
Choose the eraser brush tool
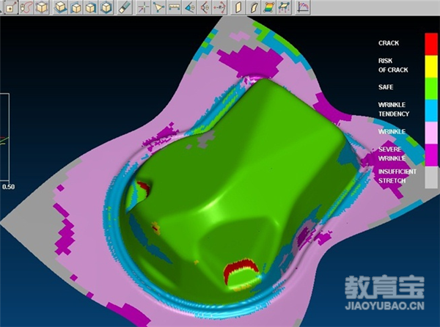pos(125,7)
